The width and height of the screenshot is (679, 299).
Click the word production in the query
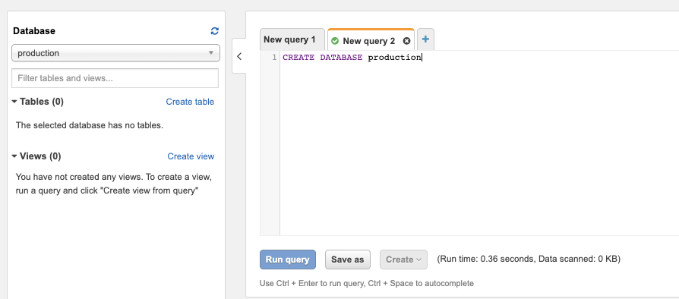click(394, 57)
